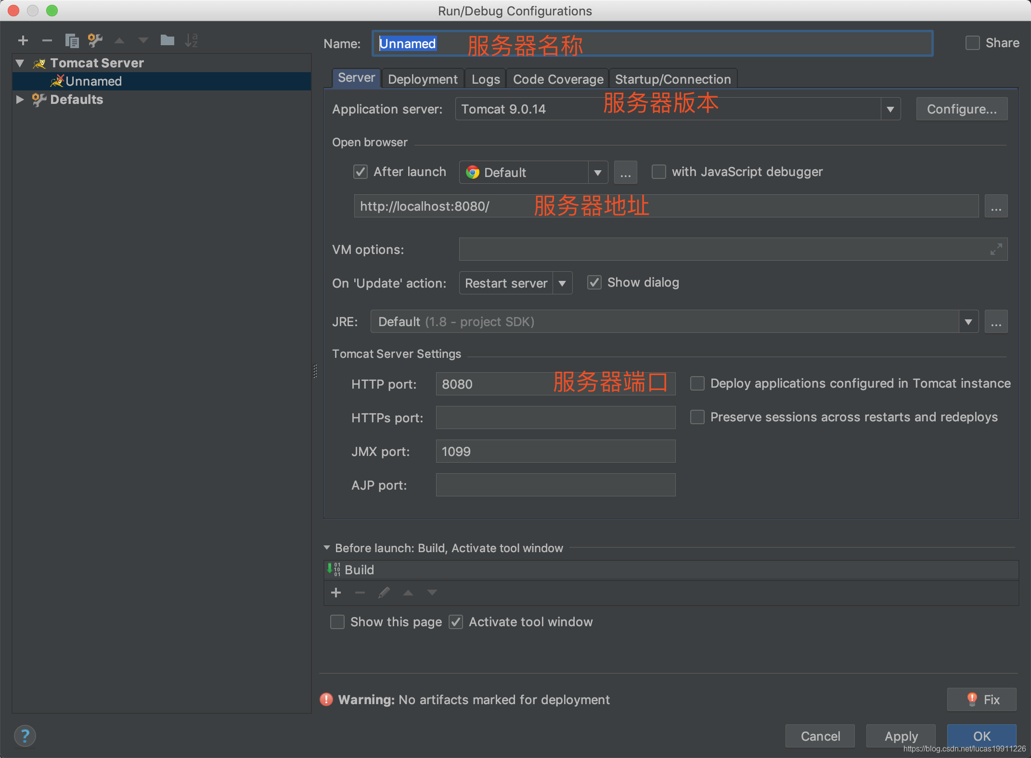Viewport: 1031px width, 758px height.
Task: Enable Deploy applications configured in Tomcat instance
Action: 697,383
